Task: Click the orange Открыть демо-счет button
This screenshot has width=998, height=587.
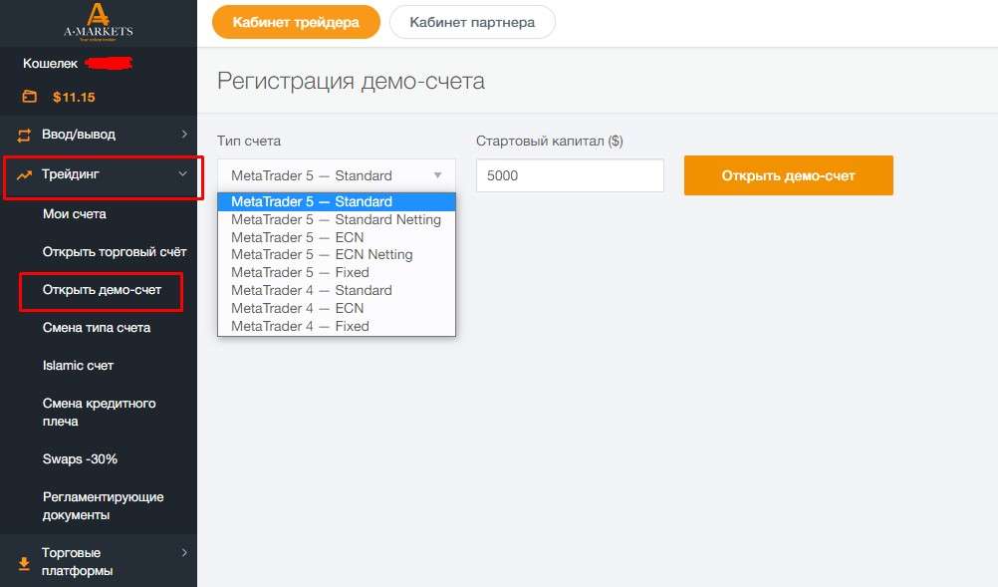Action: point(789,175)
